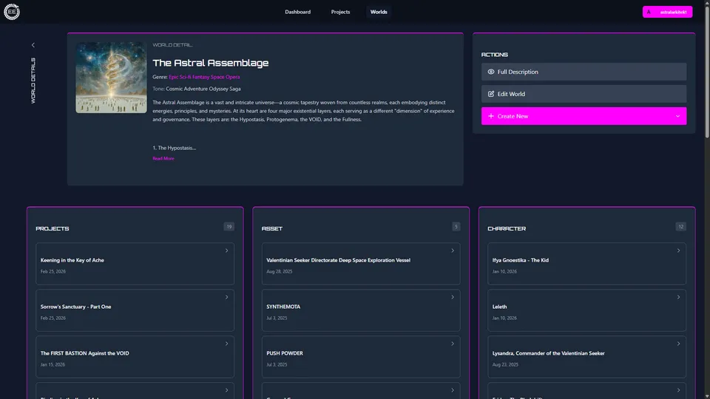Screen dimensions: 710x399
Task: Open the Full Description button
Action: [x=584, y=72]
